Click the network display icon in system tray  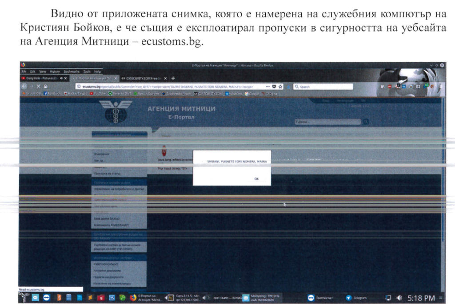pyautogui.click(x=388, y=298)
